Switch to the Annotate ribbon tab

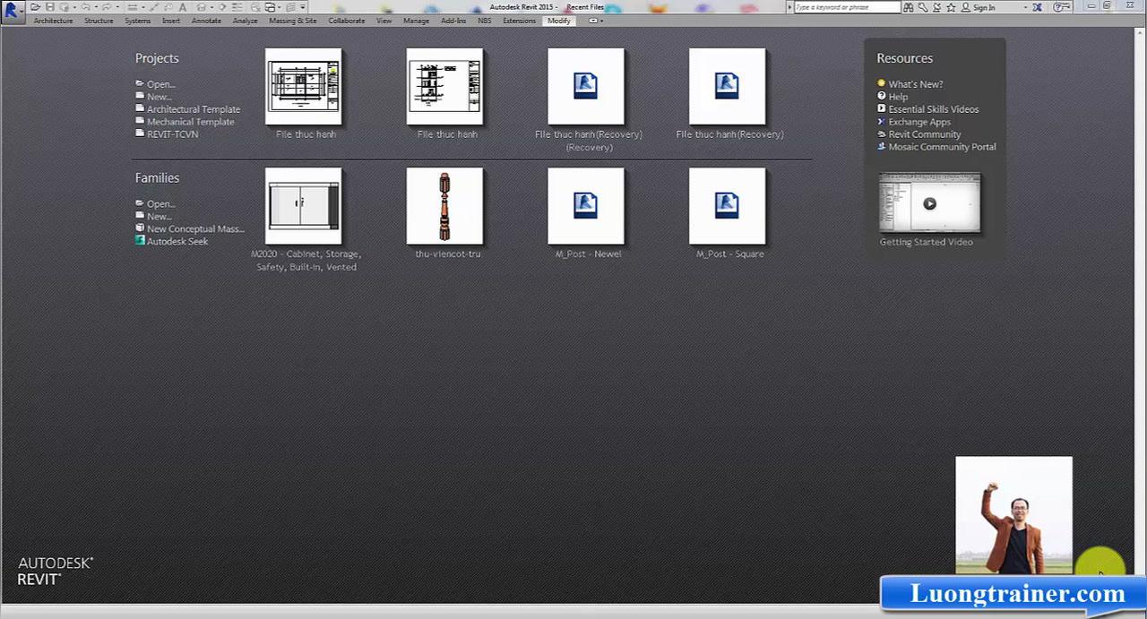(x=206, y=21)
